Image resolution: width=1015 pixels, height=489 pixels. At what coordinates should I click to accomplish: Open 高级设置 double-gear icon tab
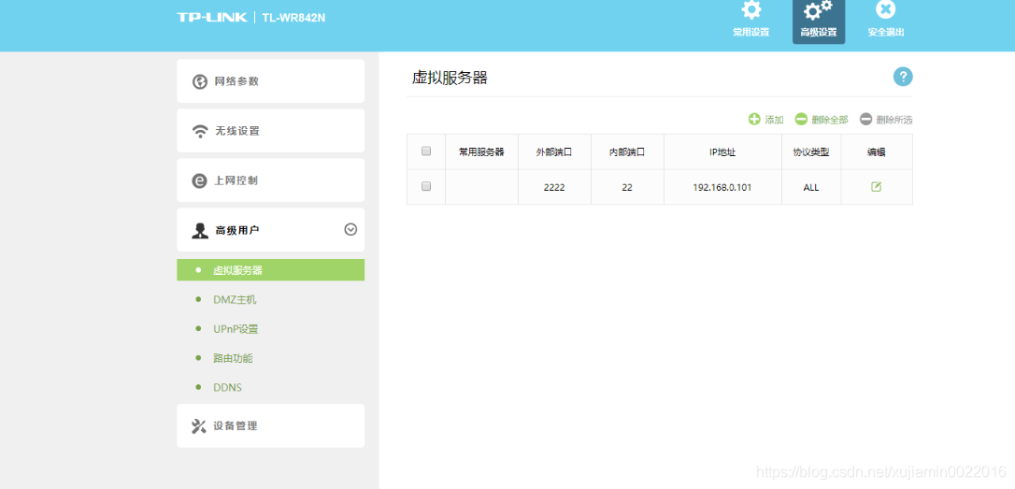coord(818,10)
